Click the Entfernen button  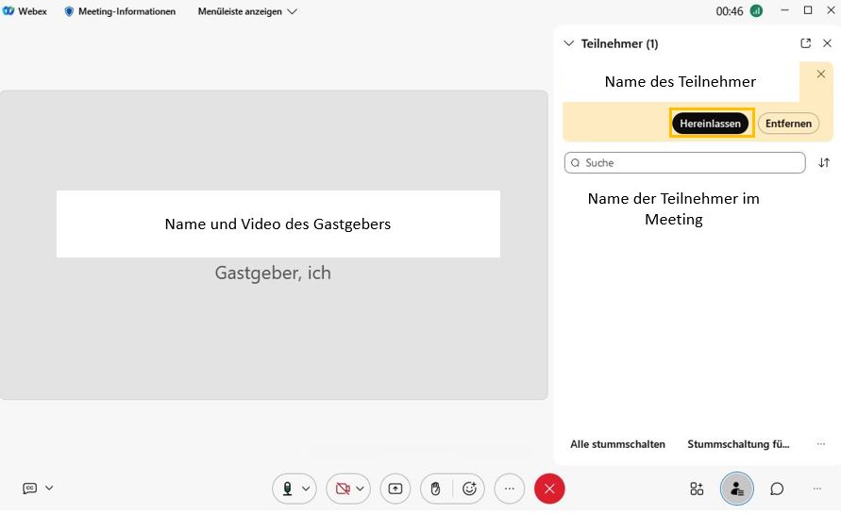click(x=788, y=124)
